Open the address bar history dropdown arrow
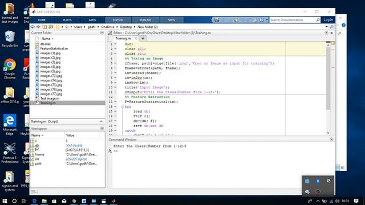 pyautogui.click(x=326, y=27)
